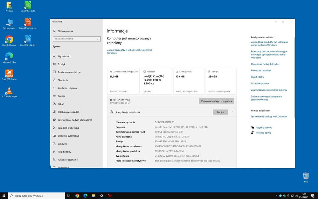The height and width of the screenshot is (199, 318).
Task: Open Pulpit zdalny related settings link
Action: click(258, 77)
